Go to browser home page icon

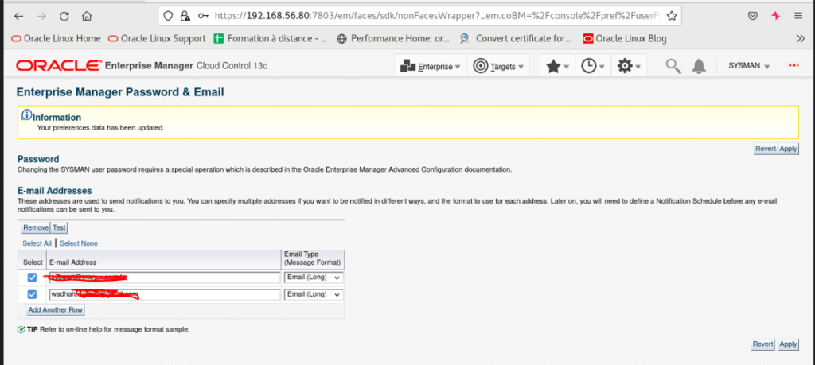[x=87, y=15]
